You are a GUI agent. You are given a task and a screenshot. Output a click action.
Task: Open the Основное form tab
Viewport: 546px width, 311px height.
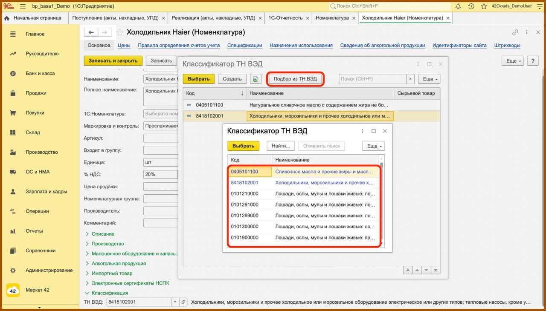[99, 46]
